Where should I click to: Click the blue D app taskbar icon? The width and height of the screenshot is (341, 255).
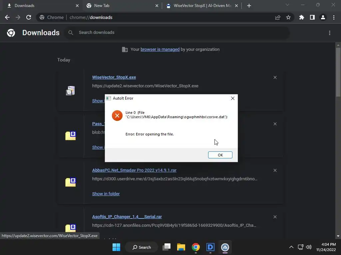[210, 247]
